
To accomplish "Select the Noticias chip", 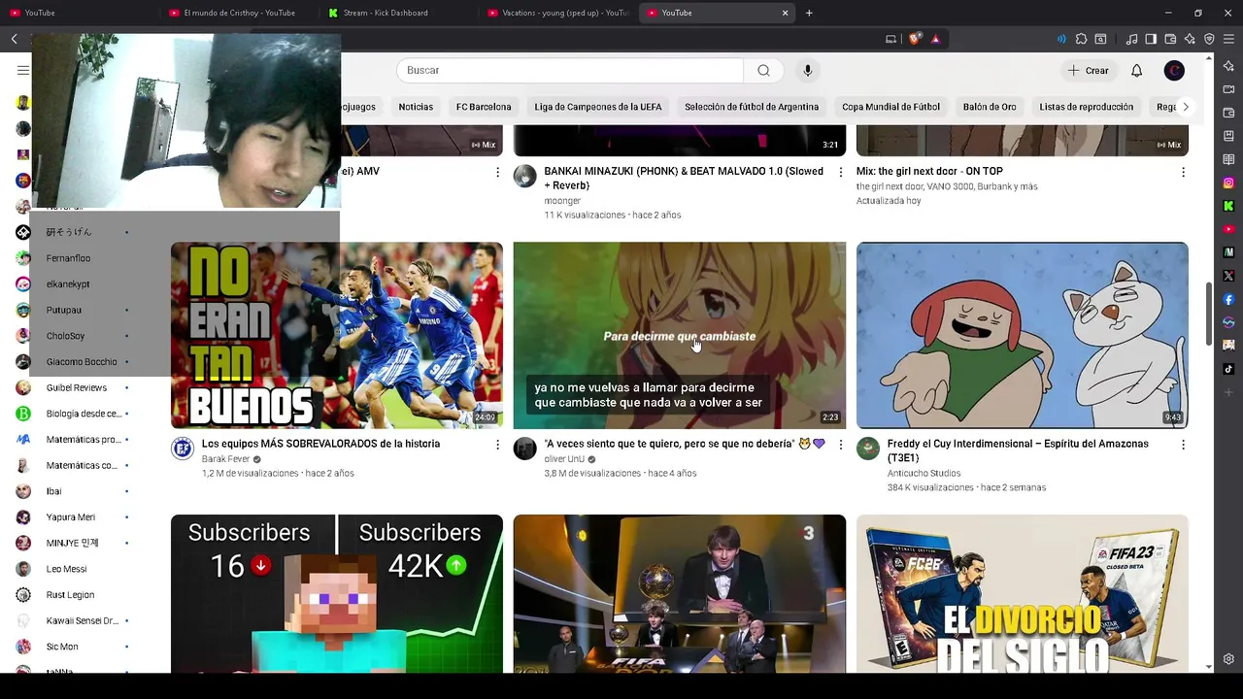I will click(x=416, y=107).
